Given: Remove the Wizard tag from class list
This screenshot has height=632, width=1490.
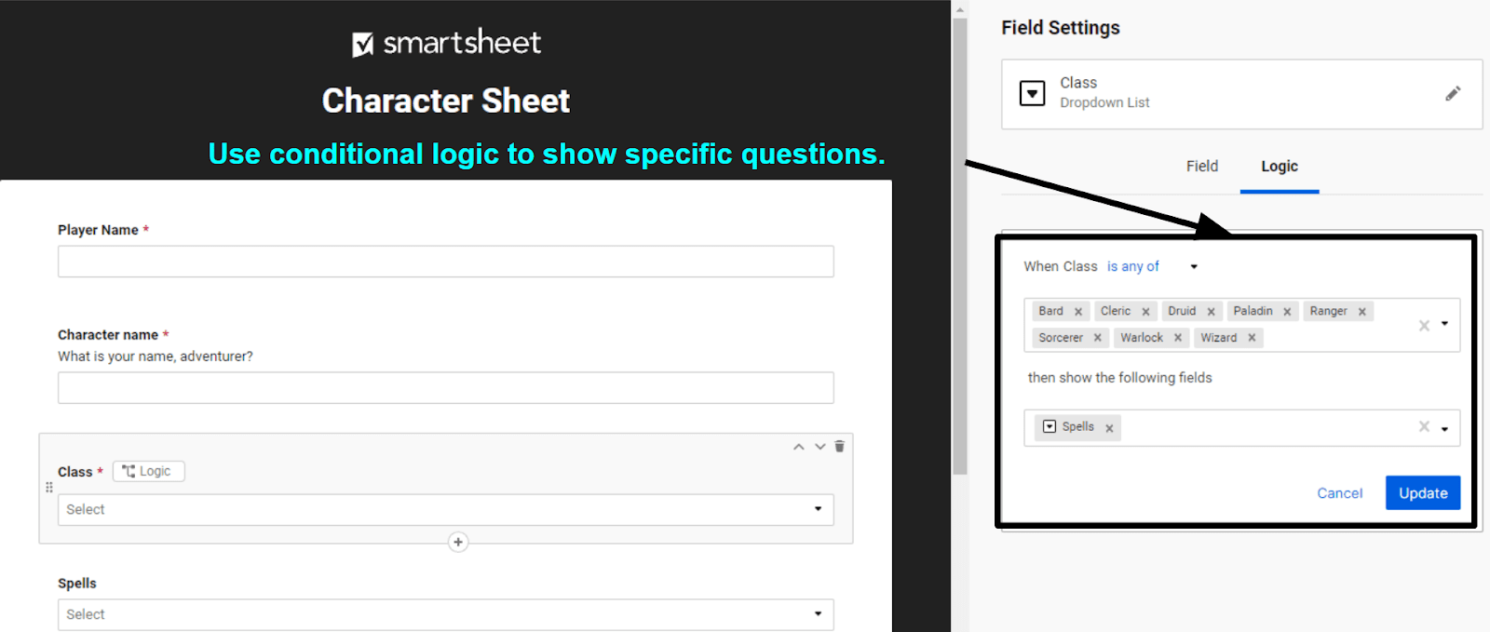Looking at the screenshot, I should point(1252,338).
